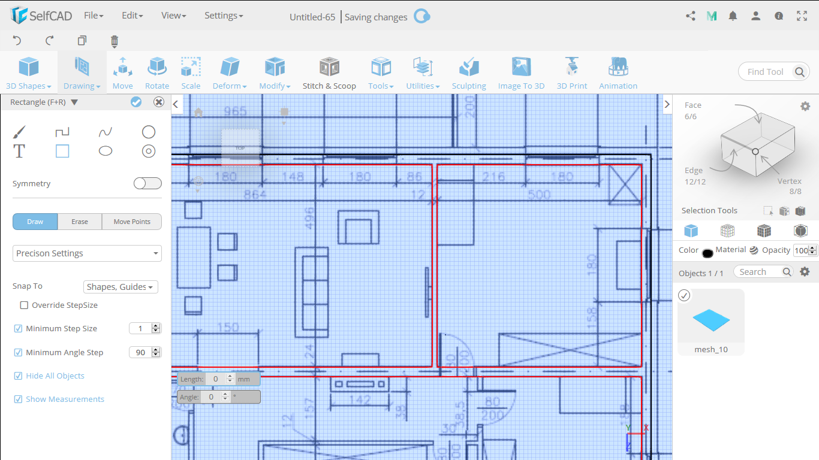Screen dimensions: 819x460
Task: Select solid view mode cube
Action: point(691,231)
